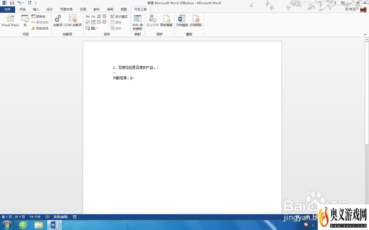This screenshot has height=230, width=369.
Task: Switch to the 审阅 tab
Action: (x=110, y=9)
